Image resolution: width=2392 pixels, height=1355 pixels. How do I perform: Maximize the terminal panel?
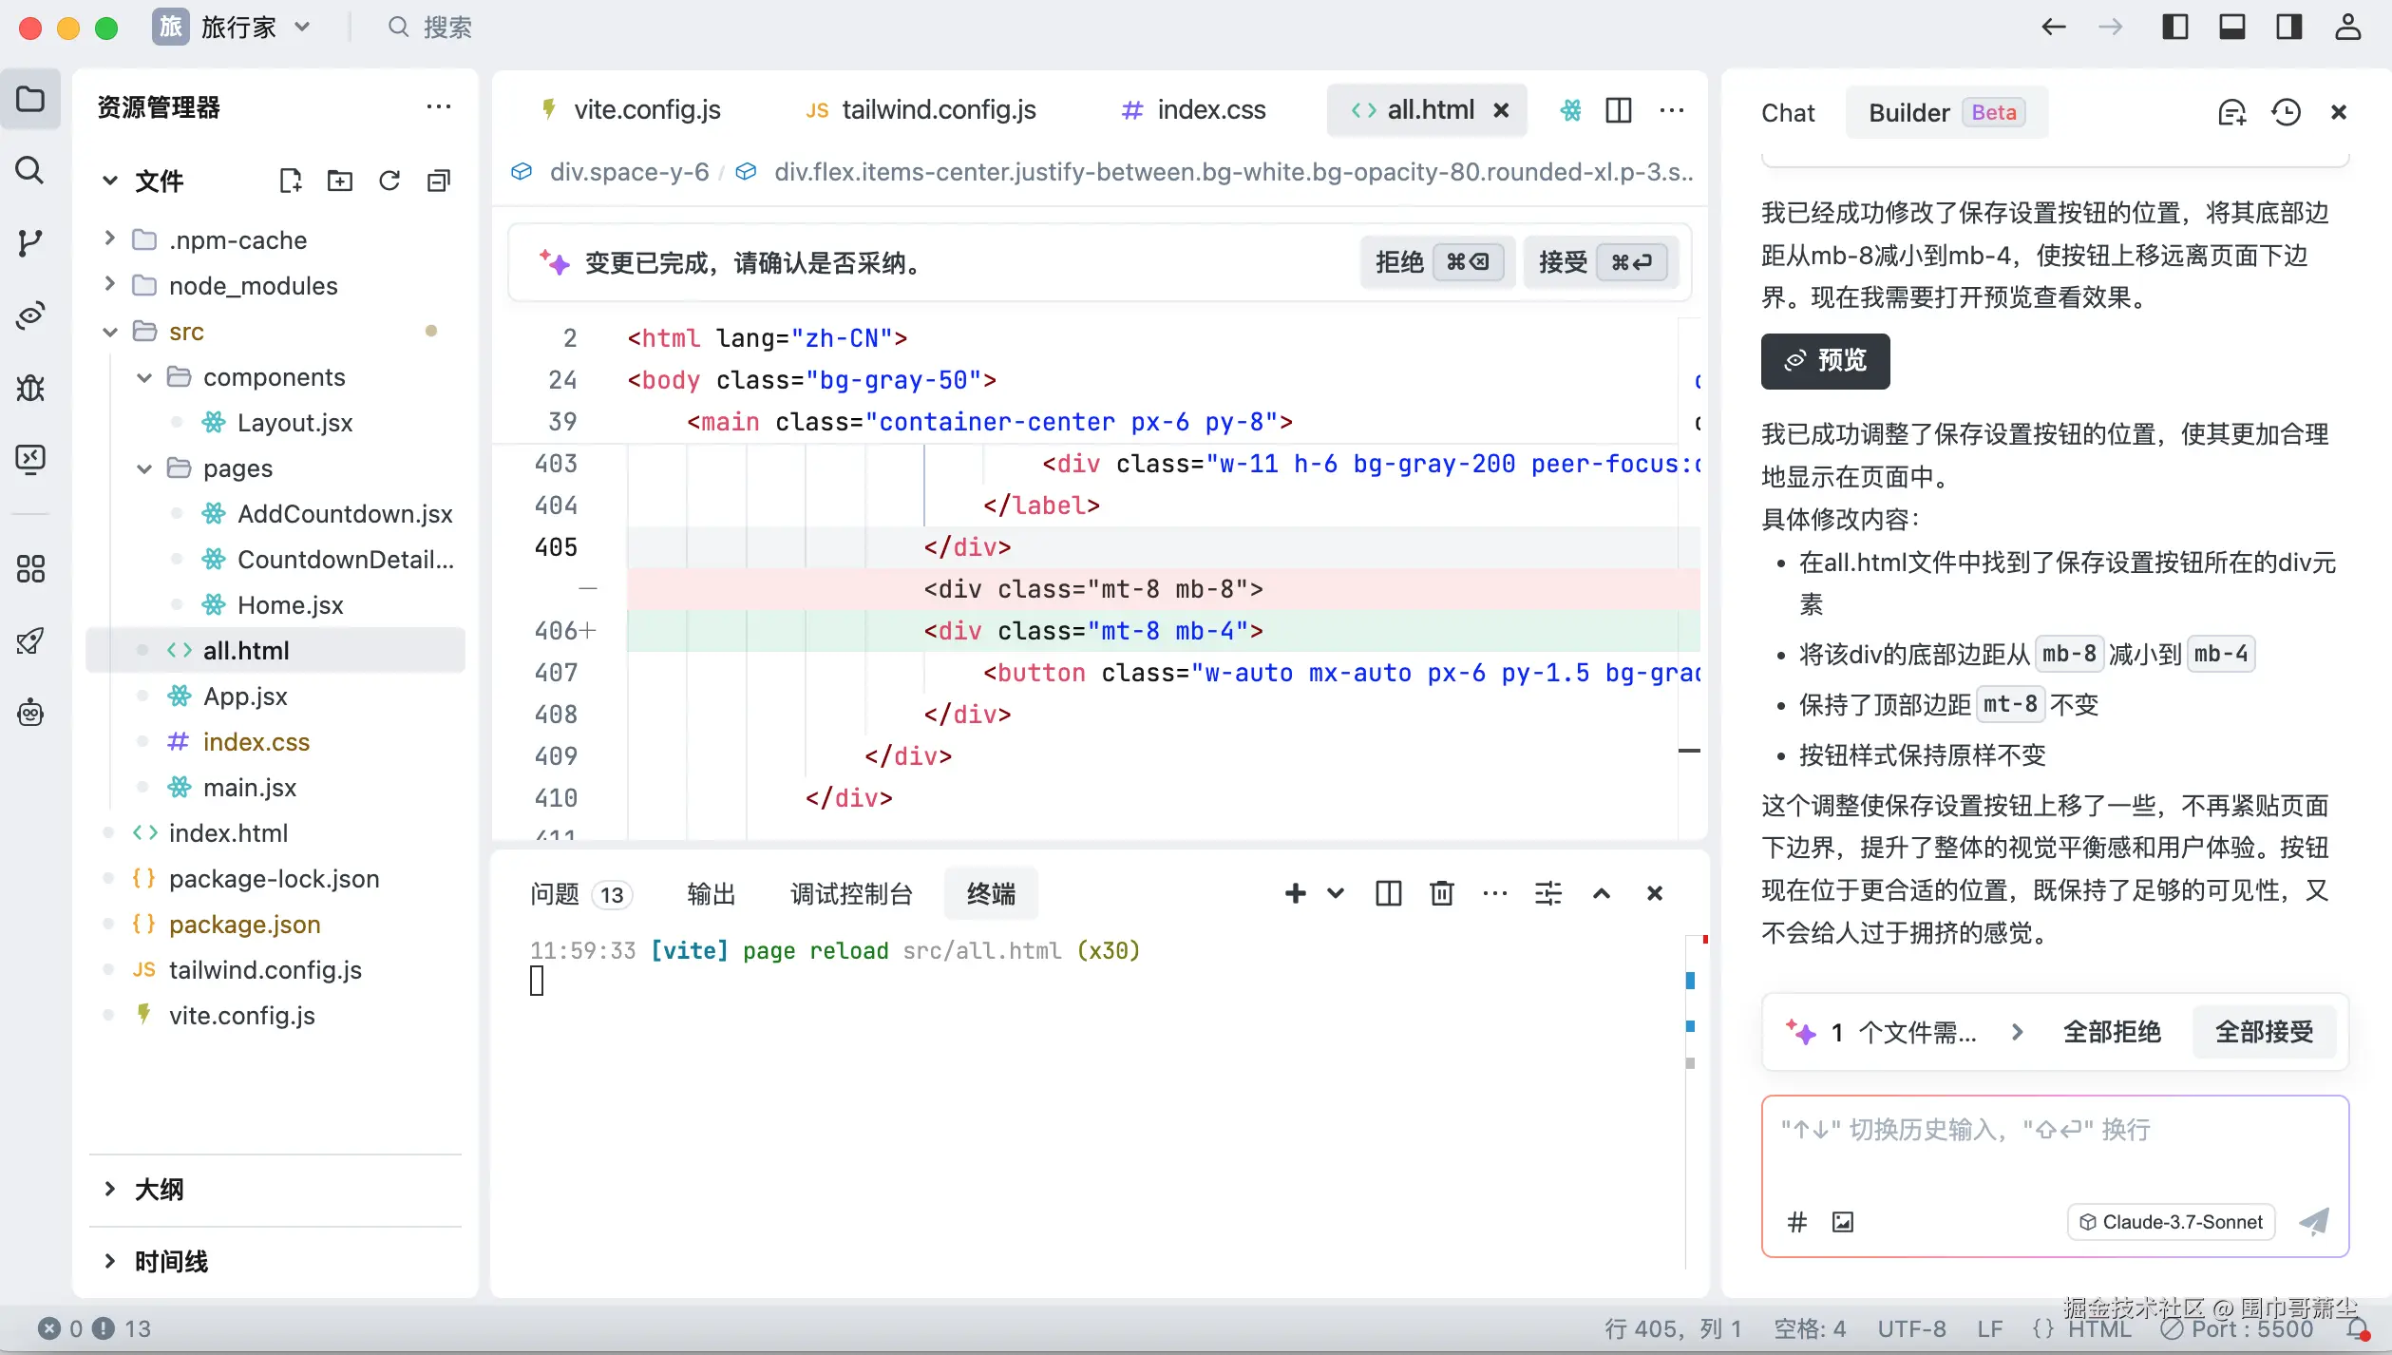(1603, 893)
